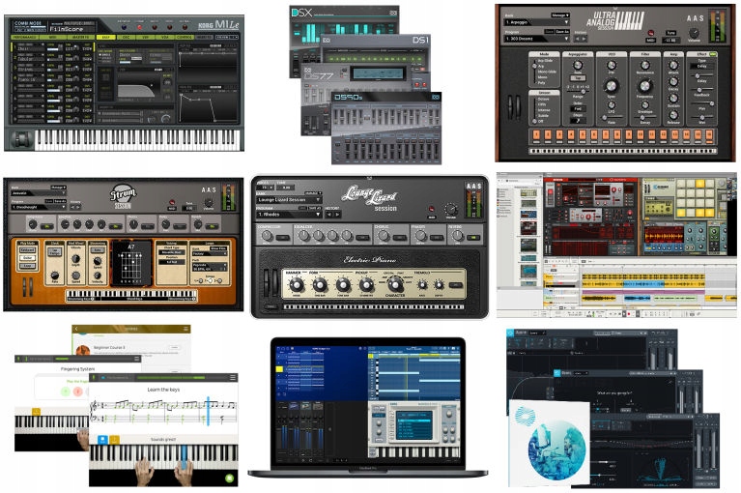
Task: Toggle the Compressor switch in Lounge Lizard
Action: pyautogui.click(x=283, y=238)
